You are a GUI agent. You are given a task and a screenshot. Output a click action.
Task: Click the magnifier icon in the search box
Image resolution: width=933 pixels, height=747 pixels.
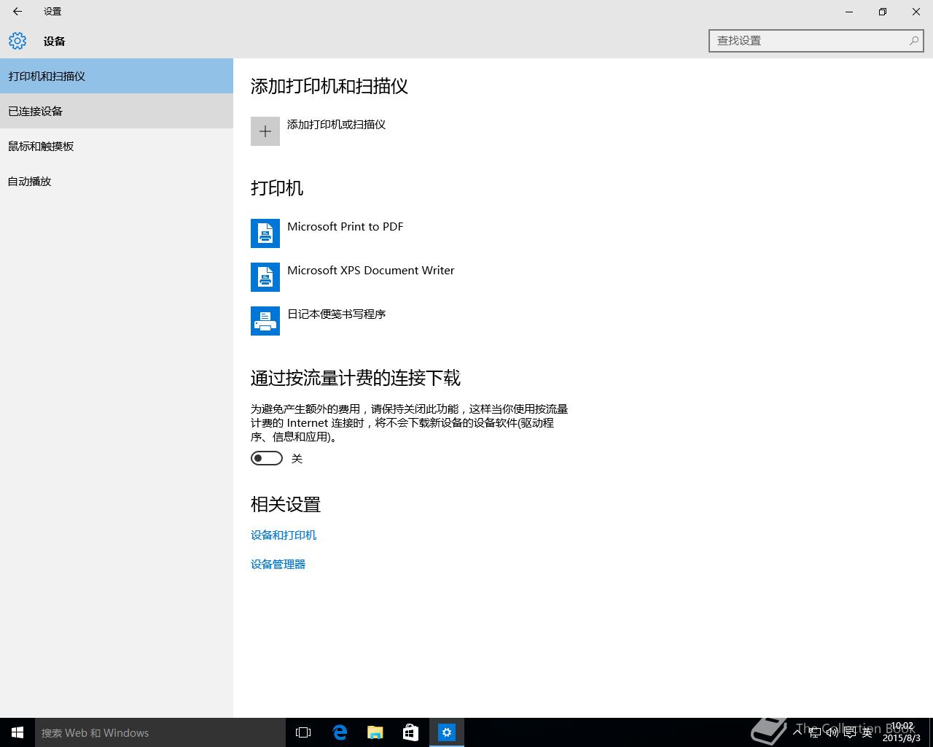[x=913, y=41]
